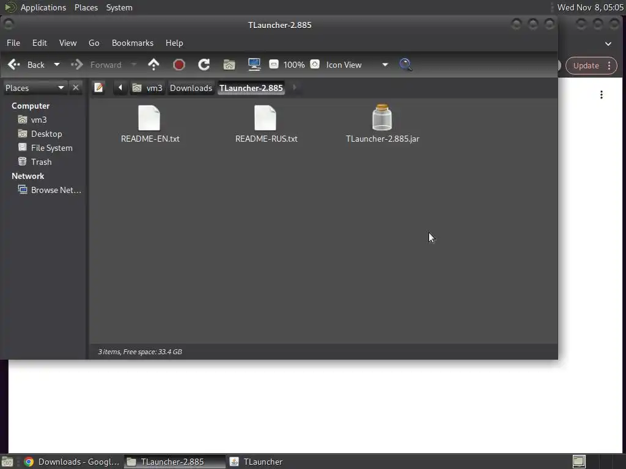Reset zoom via the 100% label
The image size is (626, 469).
click(x=294, y=65)
